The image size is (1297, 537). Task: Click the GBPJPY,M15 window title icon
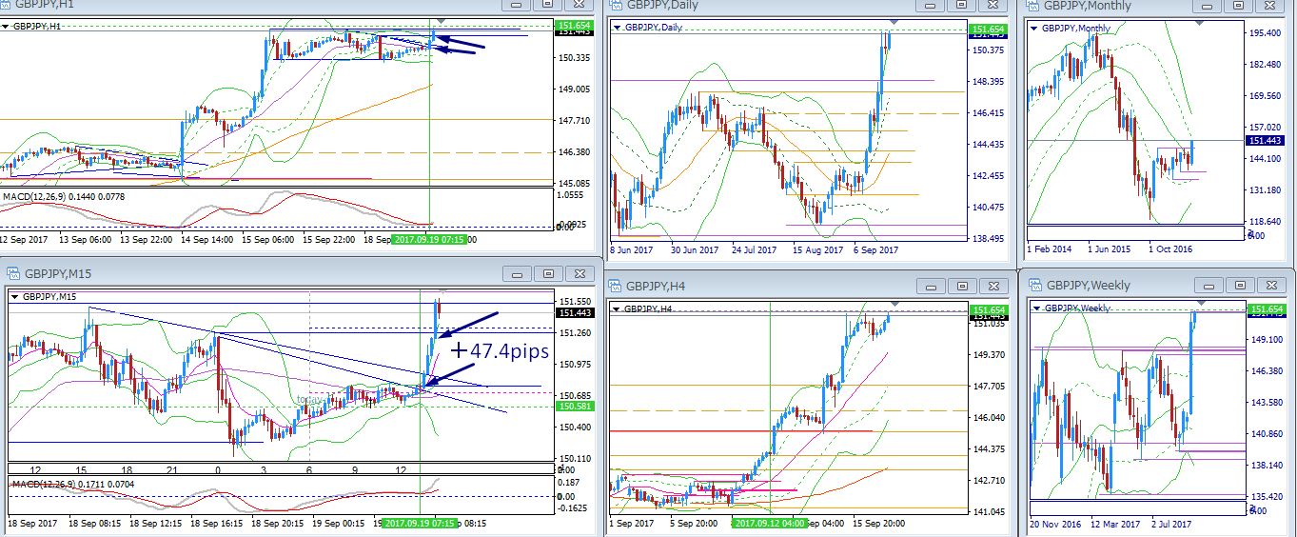pyautogui.click(x=9, y=274)
